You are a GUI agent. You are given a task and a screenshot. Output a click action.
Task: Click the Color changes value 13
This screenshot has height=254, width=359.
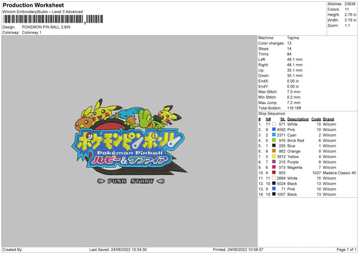pyautogui.click(x=289, y=43)
